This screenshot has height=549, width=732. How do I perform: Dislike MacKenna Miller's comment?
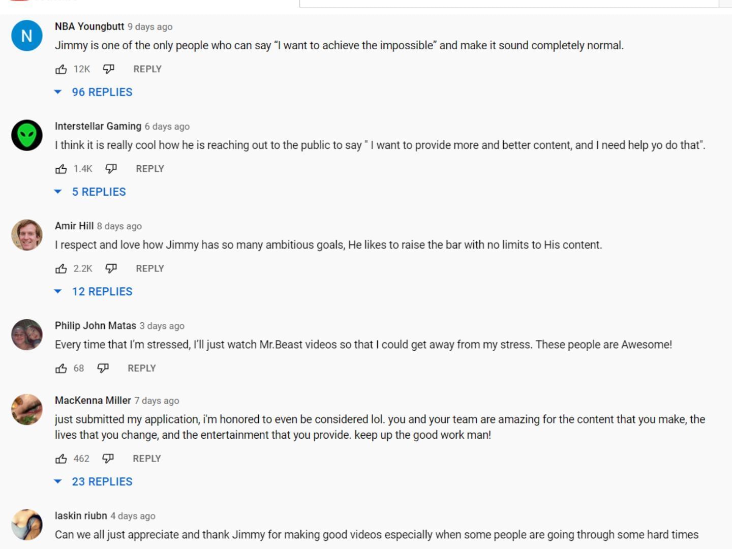point(107,458)
